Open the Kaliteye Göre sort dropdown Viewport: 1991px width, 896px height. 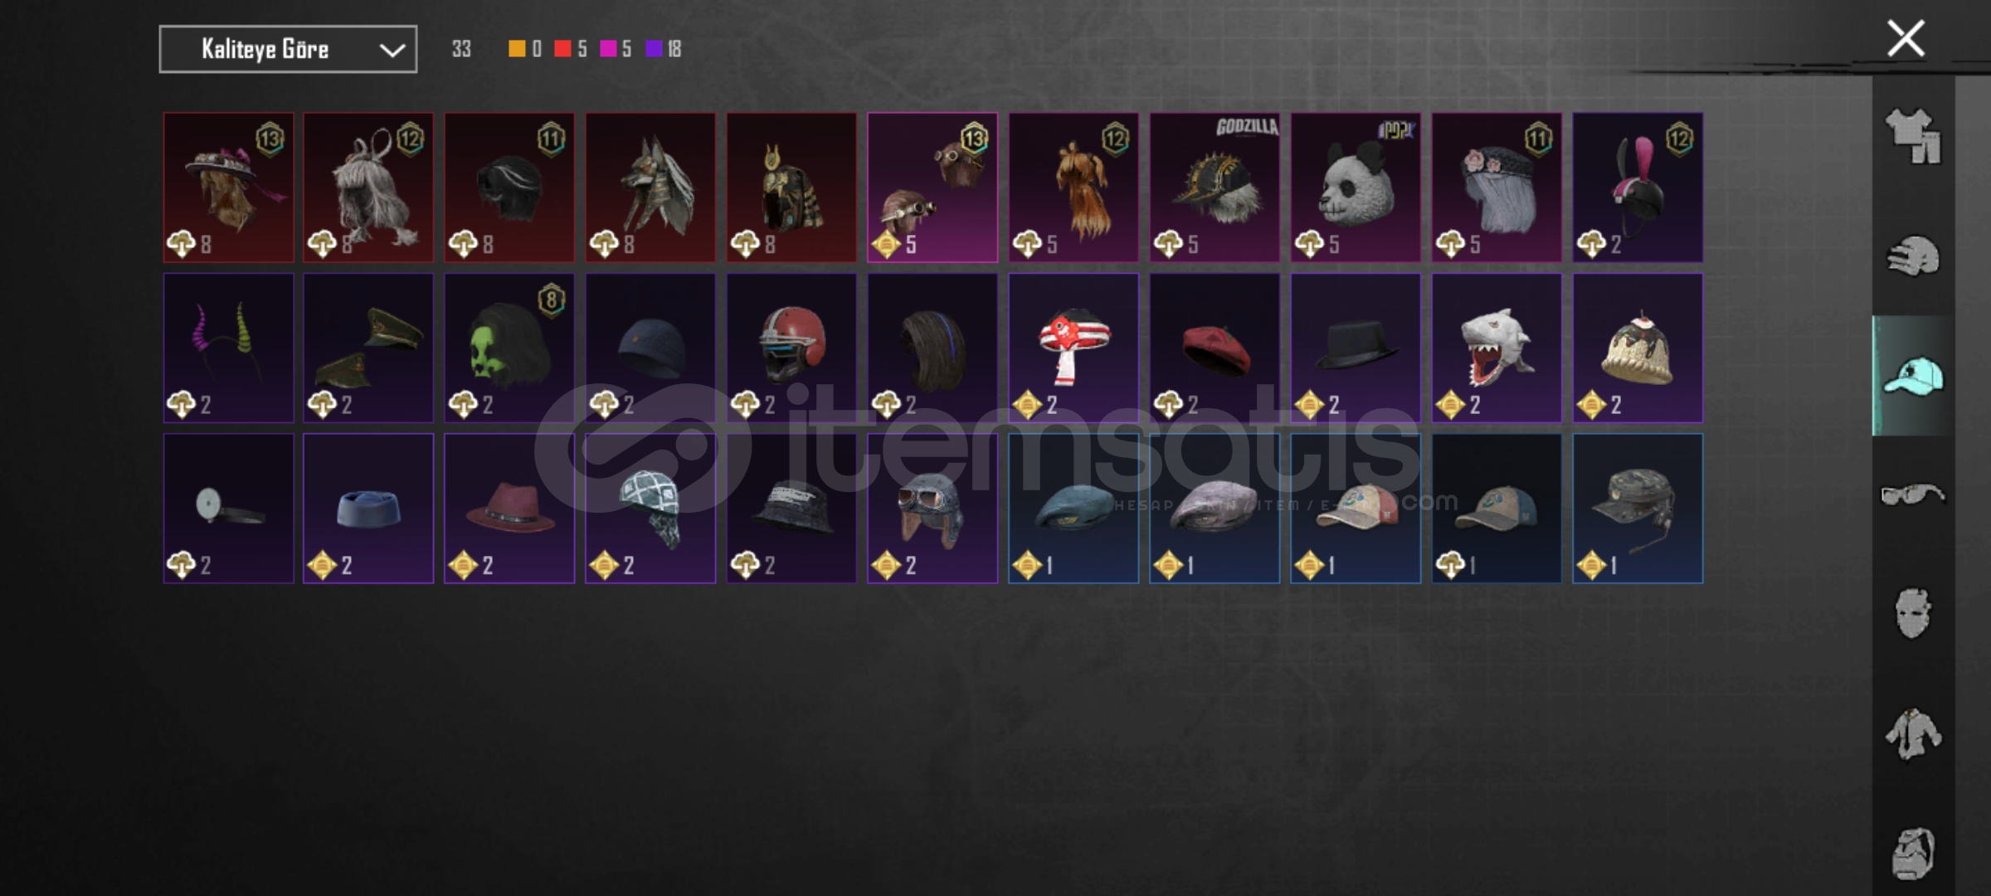tap(288, 50)
